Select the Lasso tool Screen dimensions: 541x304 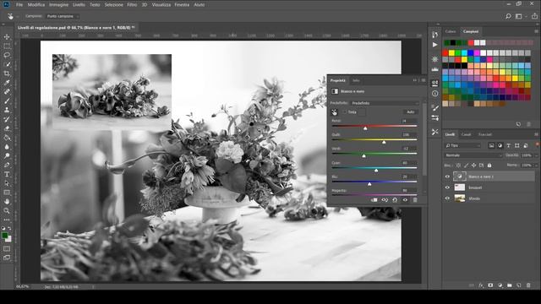[7, 55]
